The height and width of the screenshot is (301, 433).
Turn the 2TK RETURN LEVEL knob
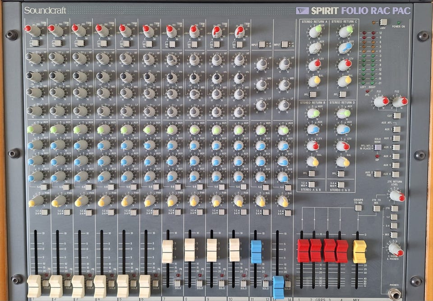[x=397, y=196]
